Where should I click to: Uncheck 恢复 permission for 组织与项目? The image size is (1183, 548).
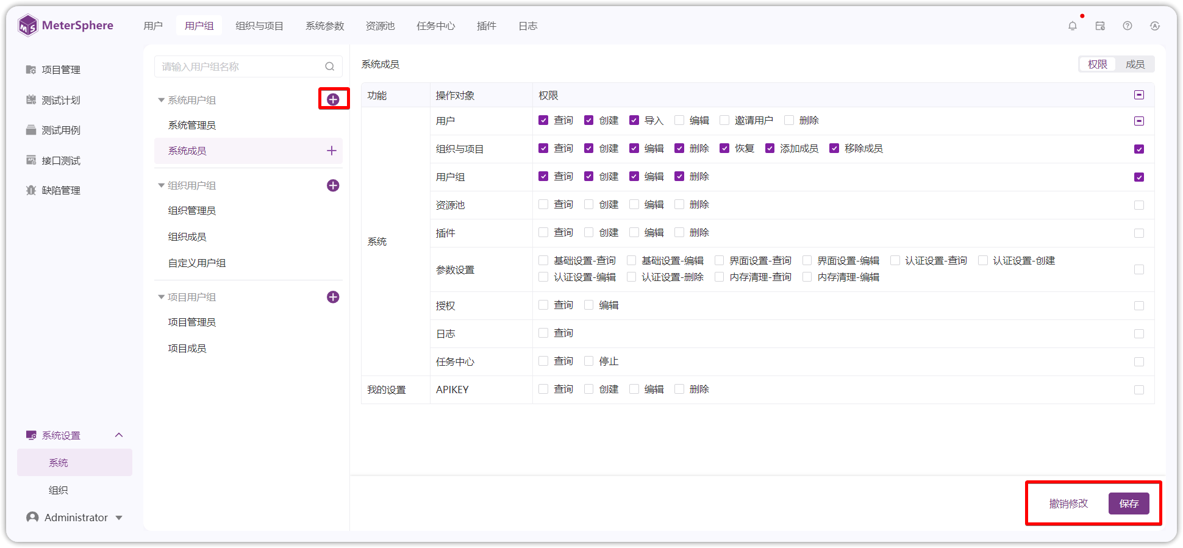[724, 148]
